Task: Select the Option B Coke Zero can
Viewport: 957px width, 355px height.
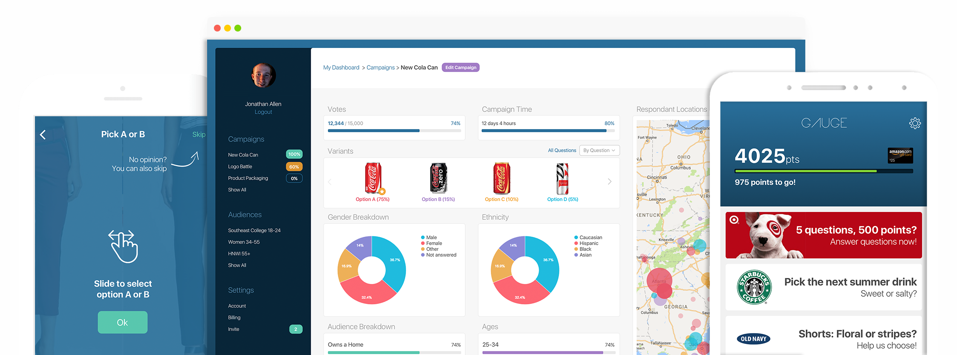Action: 438,178
